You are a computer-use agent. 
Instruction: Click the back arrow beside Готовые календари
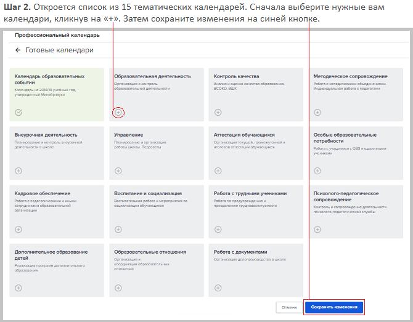coord(18,50)
